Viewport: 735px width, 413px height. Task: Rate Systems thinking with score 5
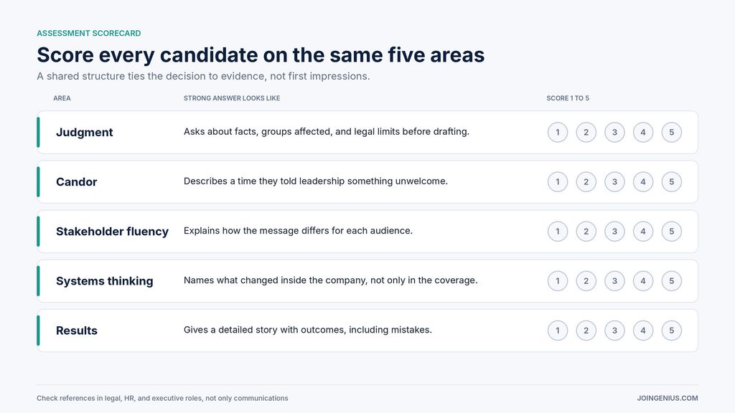(671, 281)
